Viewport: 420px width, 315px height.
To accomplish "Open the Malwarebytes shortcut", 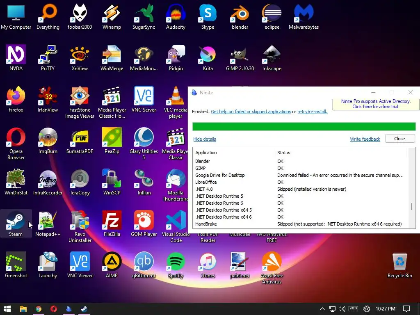I will click(x=304, y=16).
